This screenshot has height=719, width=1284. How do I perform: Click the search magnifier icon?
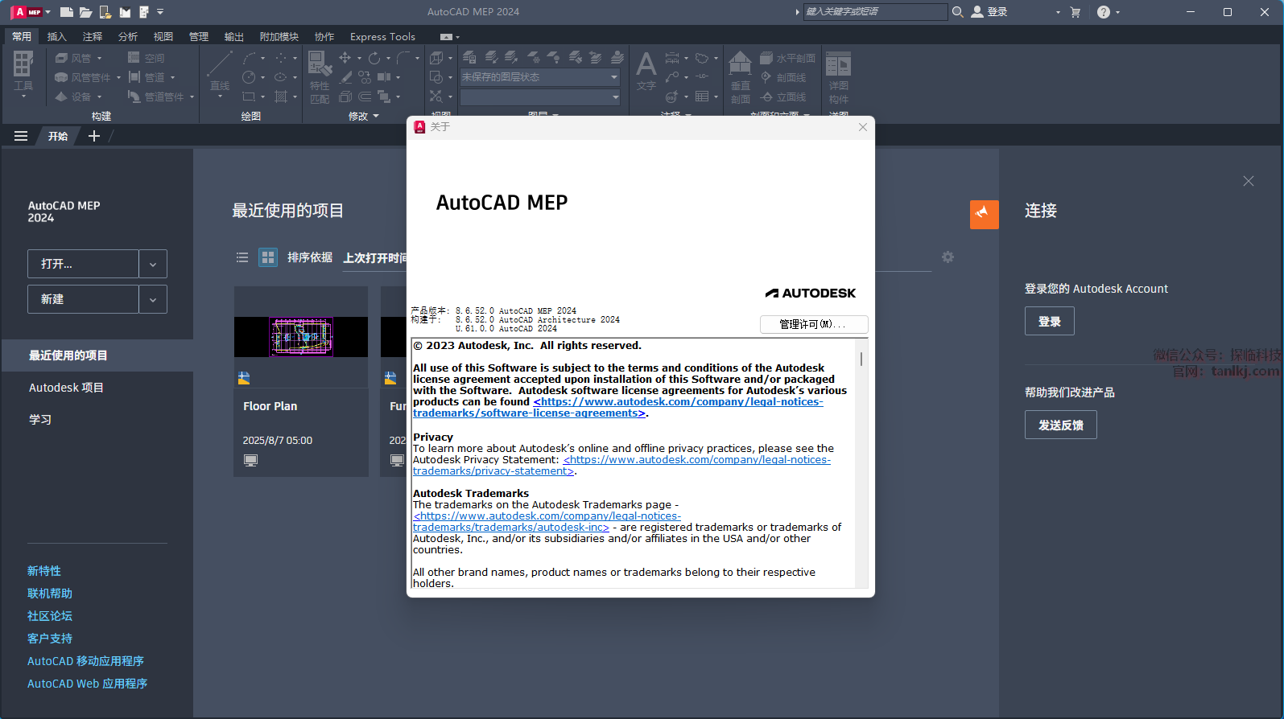coord(958,12)
